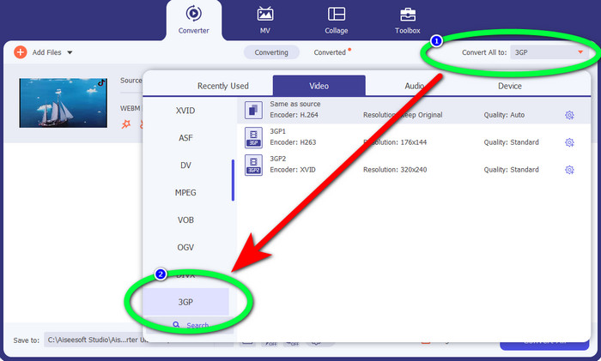Click the magic wand edit icon

tap(126, 124)
